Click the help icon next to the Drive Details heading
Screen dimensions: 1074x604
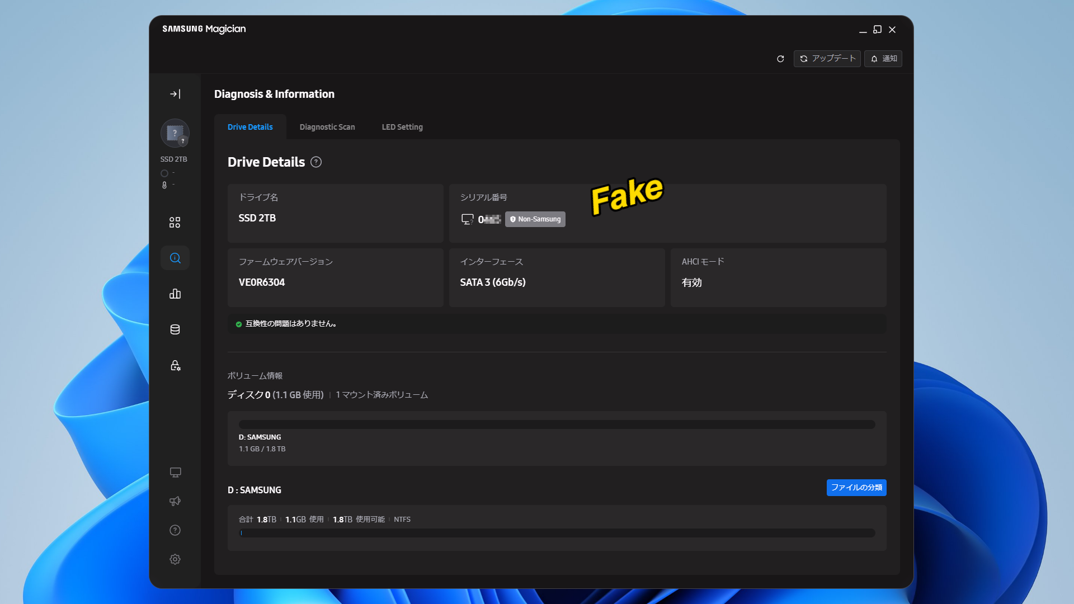(316, 162)
